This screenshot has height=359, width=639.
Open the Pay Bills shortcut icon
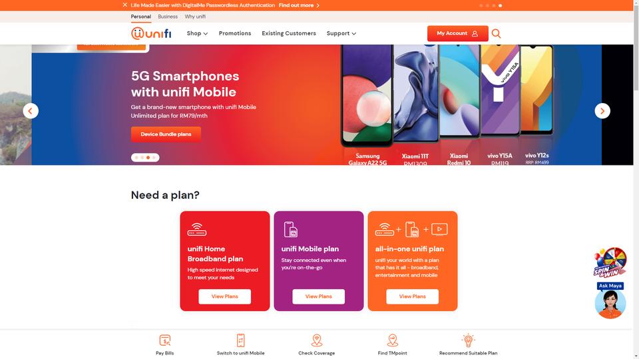(x=165, y=340)
